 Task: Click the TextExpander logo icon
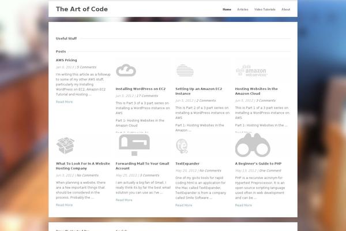(182, 146)
